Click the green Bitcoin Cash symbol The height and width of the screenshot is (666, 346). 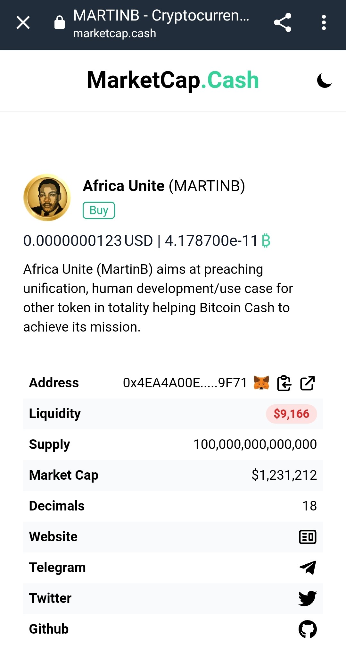tap(266, 241)
